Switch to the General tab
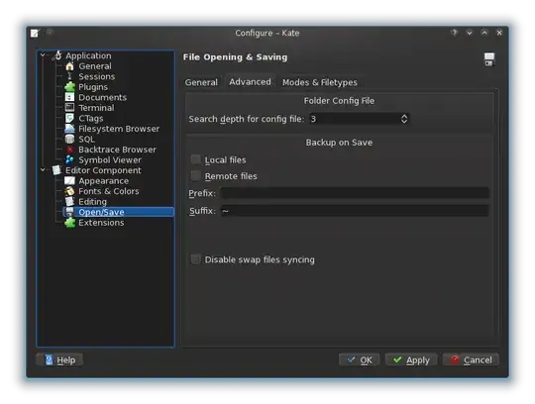This screenshot has height=404, width=535. (x=201, y=82)
